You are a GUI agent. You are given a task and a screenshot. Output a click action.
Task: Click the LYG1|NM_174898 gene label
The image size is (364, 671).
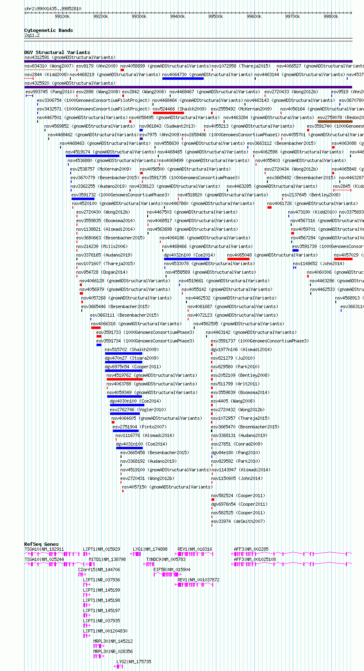click(x=150, y=549)
